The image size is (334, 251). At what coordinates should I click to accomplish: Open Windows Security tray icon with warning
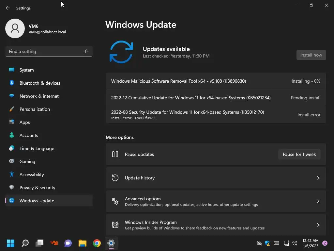[x=267, y=243]
